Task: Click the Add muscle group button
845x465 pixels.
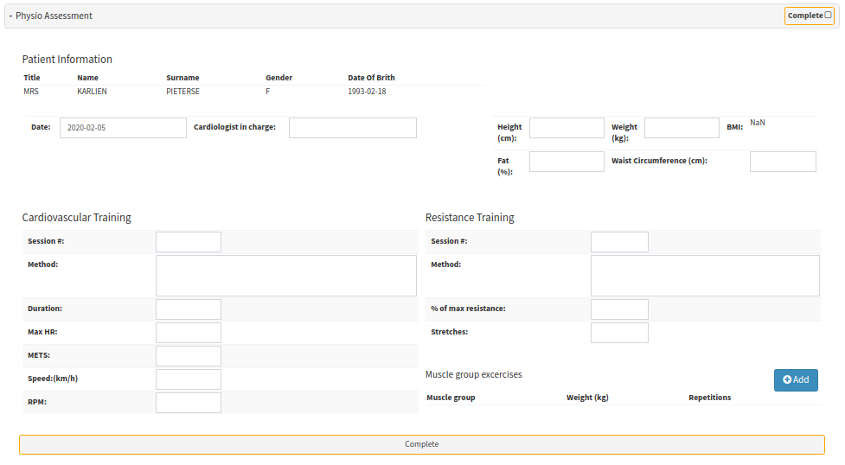Action: click(795, 380)
